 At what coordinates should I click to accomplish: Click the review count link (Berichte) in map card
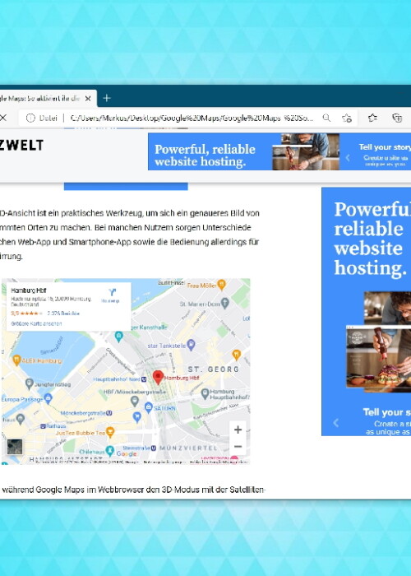(63, 314)
